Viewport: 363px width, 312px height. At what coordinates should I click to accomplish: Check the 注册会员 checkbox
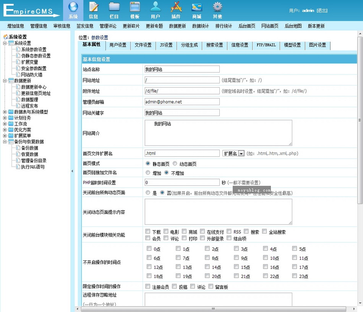pos(148,286)
